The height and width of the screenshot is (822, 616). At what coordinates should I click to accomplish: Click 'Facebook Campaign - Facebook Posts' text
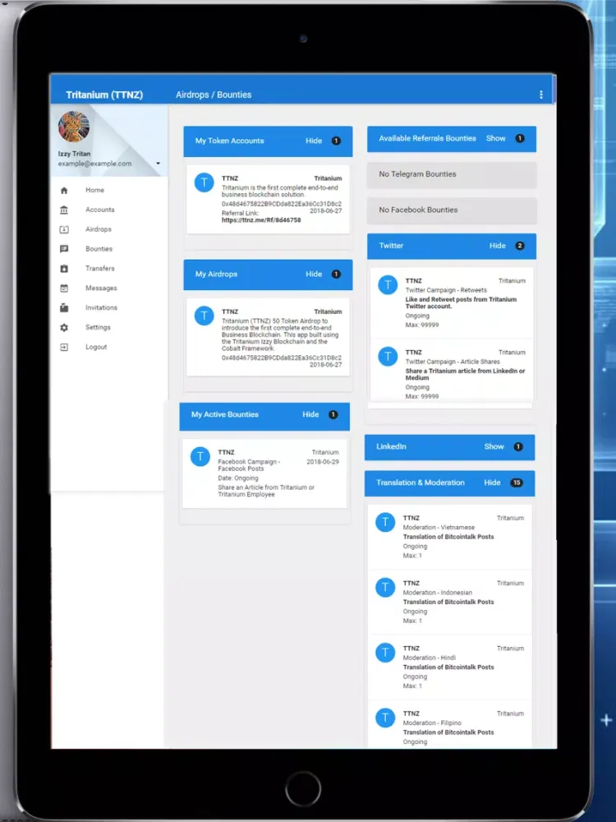(249, 465)
